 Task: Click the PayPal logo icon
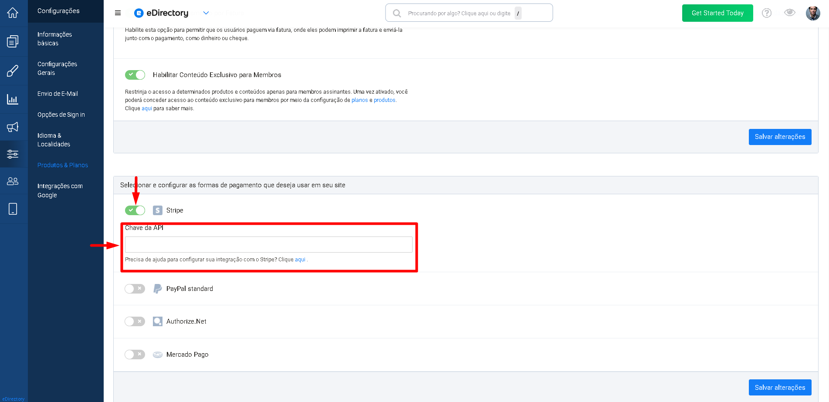[158, 289]
